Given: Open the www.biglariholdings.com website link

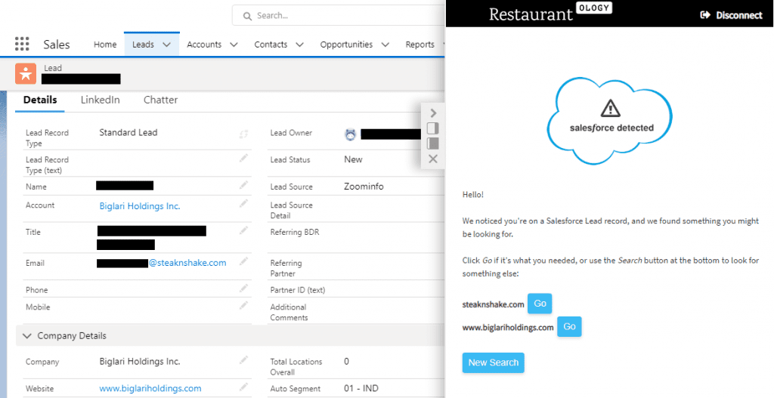Looking at the screenshot, I should click(150, 389).
